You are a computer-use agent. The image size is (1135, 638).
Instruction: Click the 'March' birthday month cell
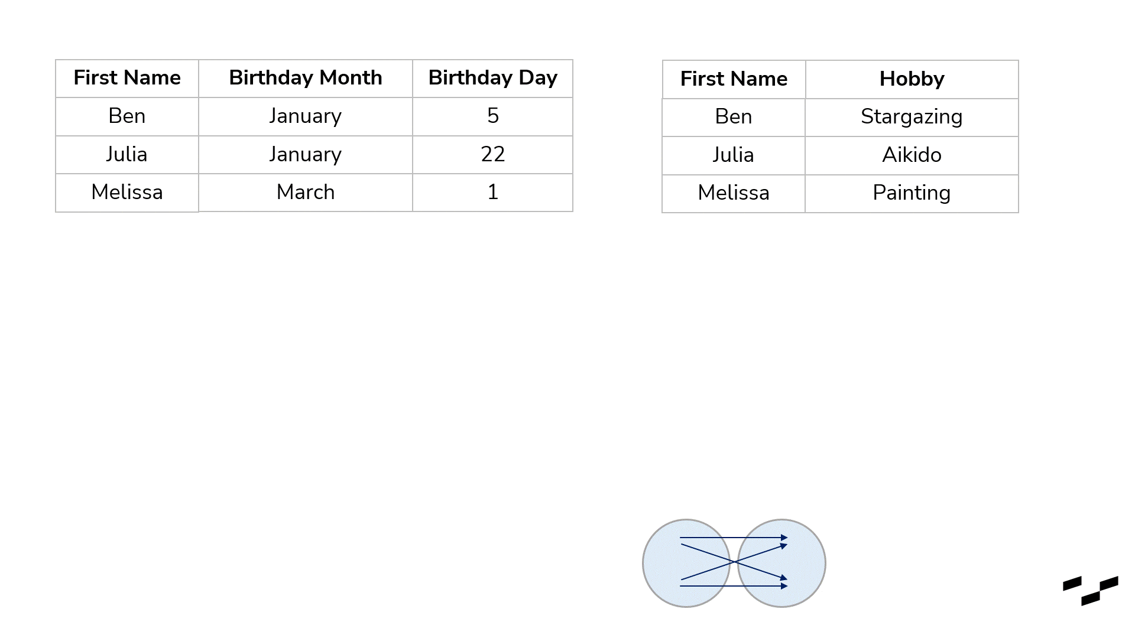pos(306,193)
